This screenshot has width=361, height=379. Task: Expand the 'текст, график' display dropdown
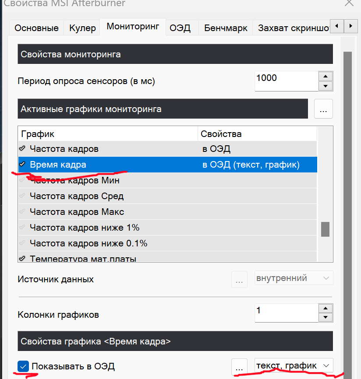pos(294,365)
